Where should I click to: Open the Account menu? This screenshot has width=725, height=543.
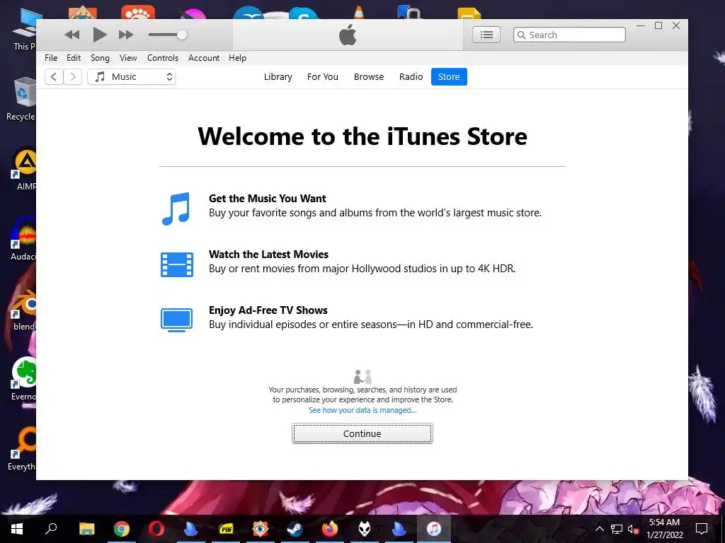click(204, 58)
